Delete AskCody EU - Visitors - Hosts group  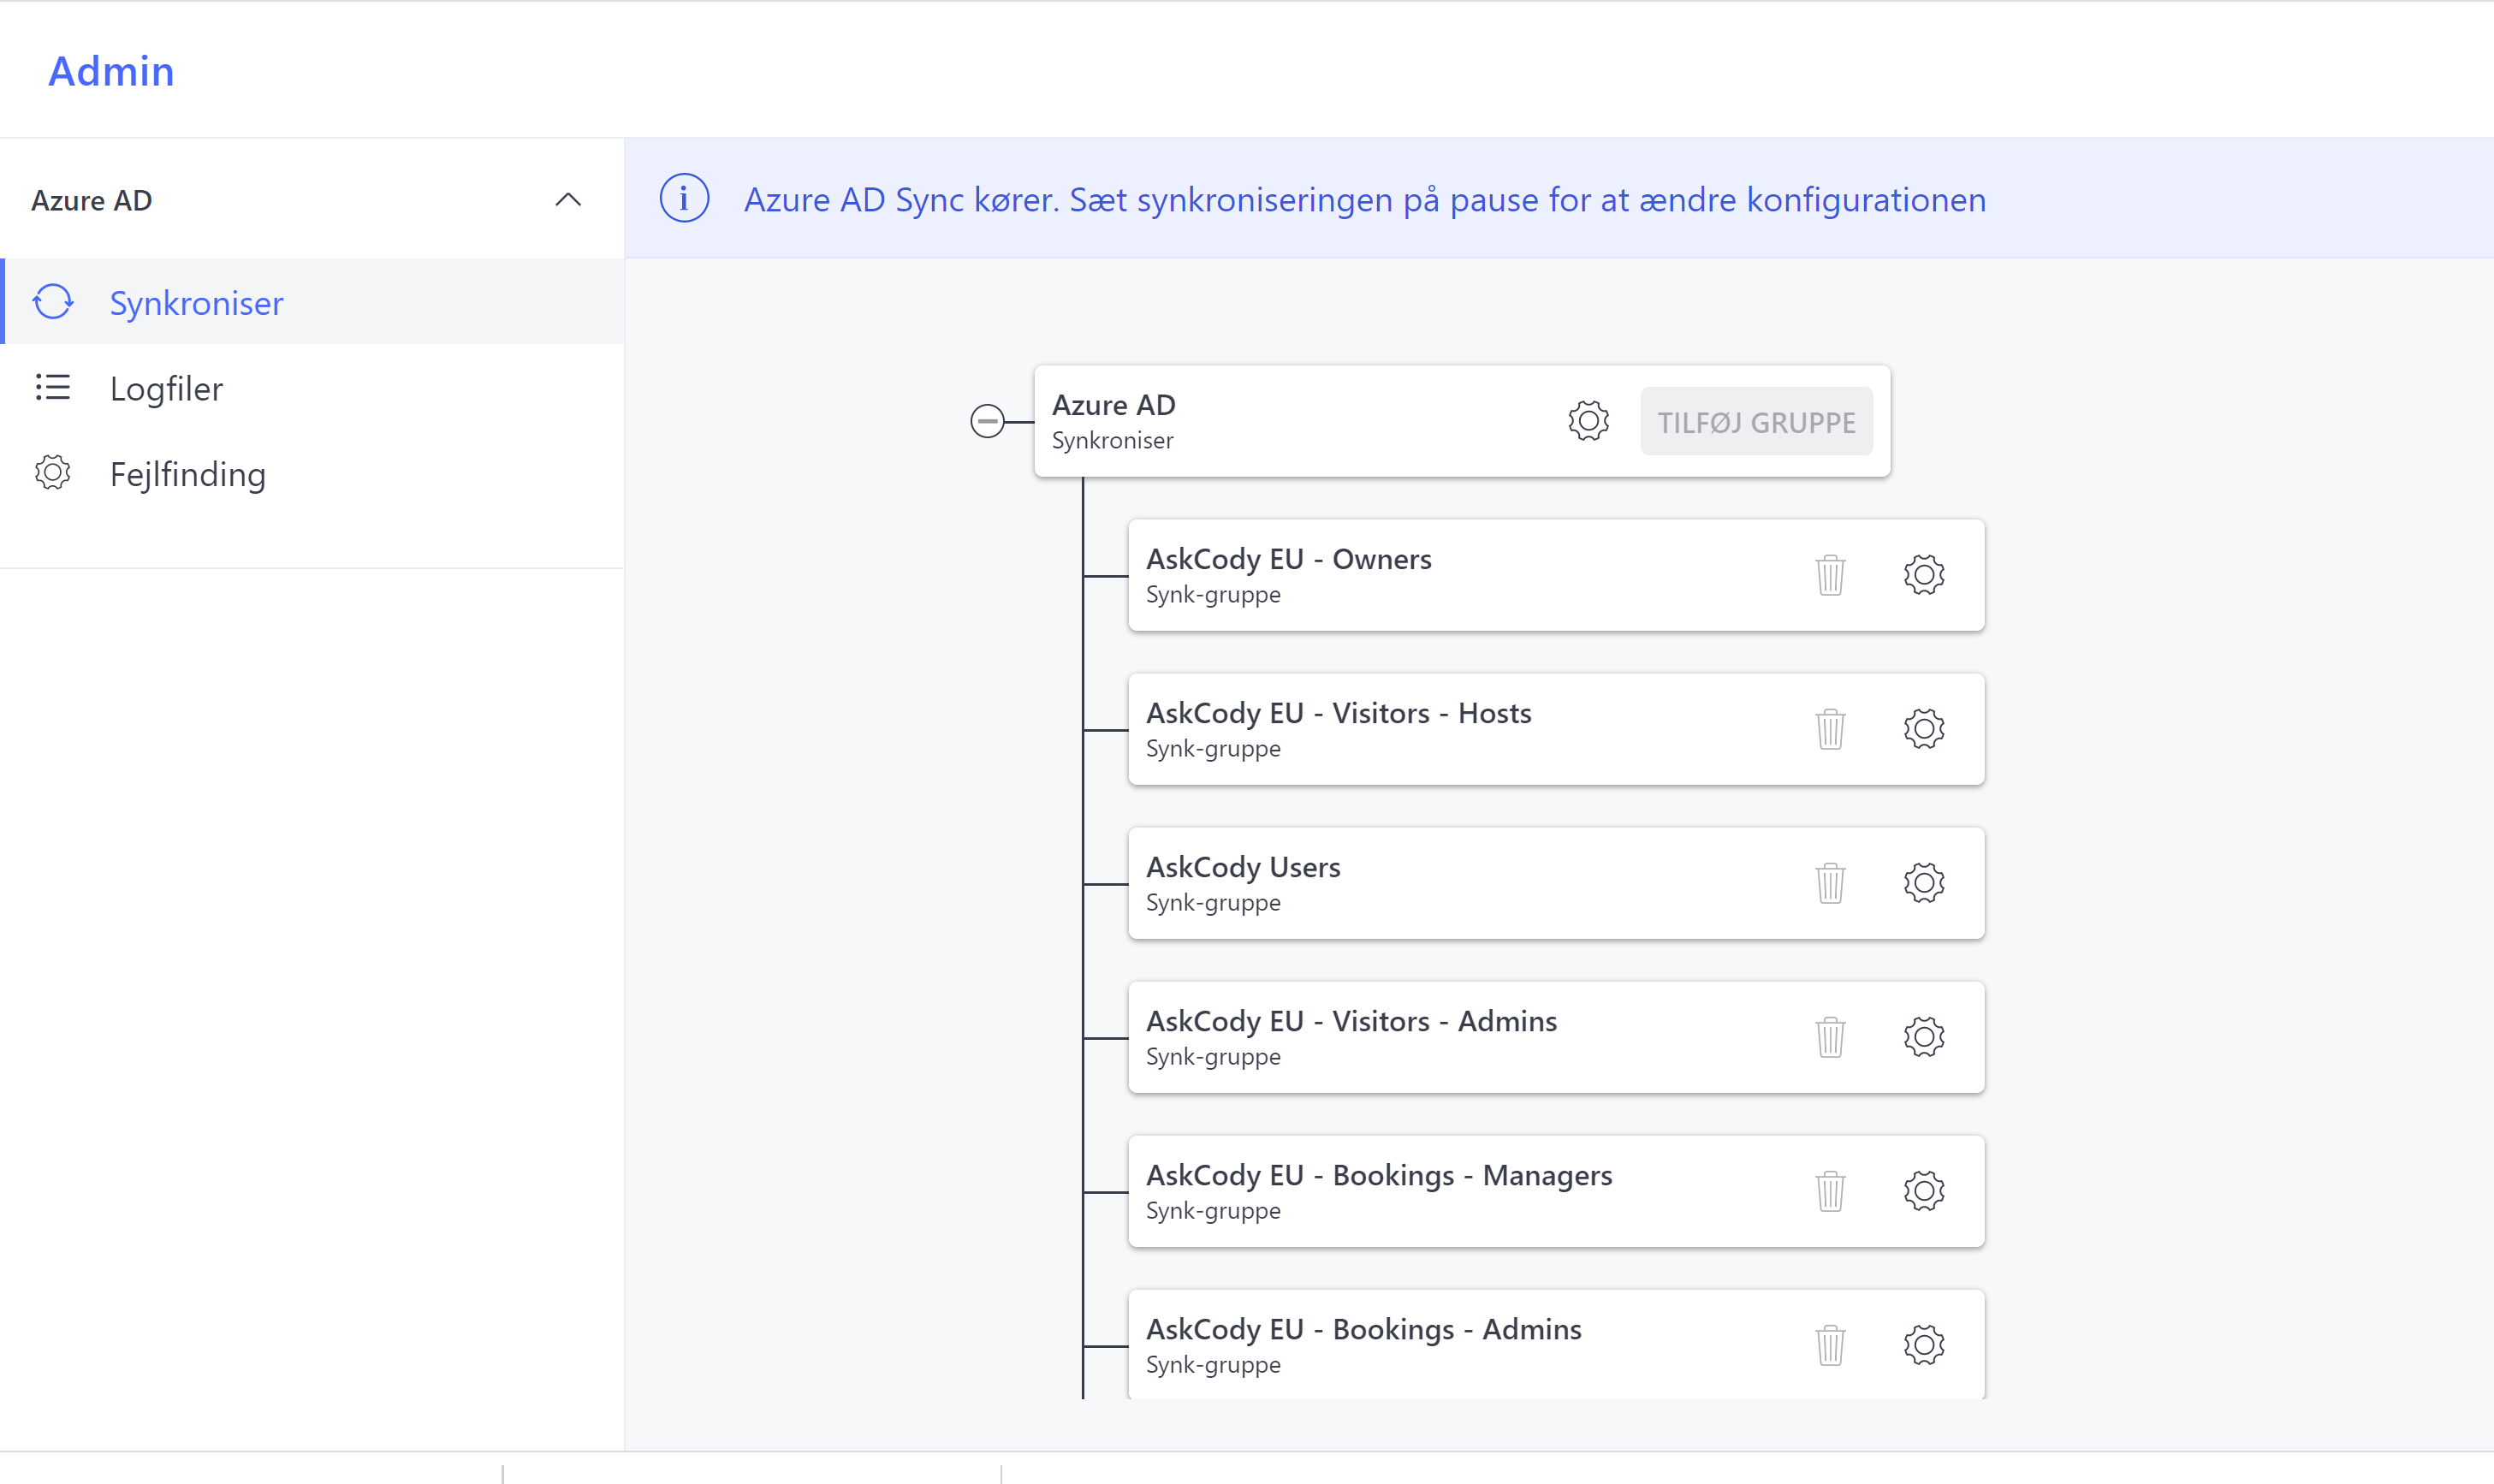(x=1830, y=729)
